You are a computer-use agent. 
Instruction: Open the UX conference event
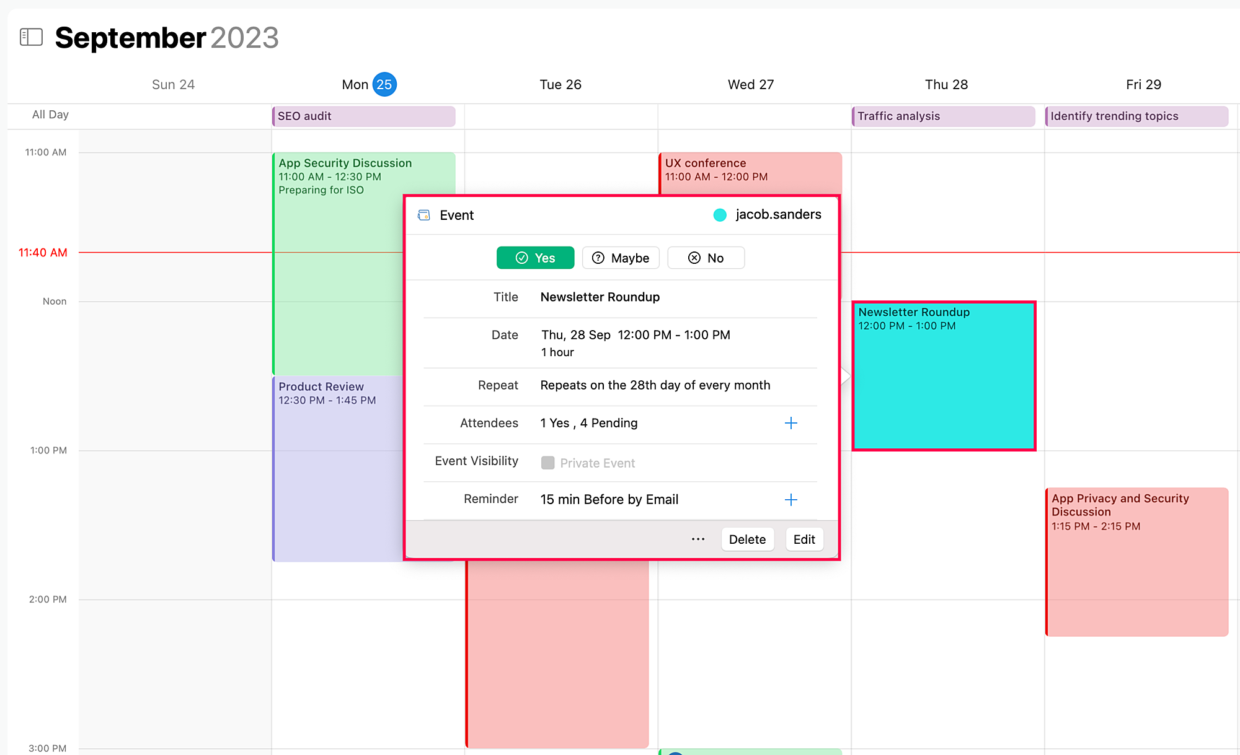[750, 170]
